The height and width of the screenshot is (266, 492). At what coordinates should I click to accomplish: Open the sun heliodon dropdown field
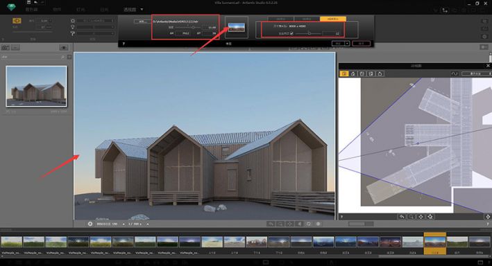(x=95, y=21)
